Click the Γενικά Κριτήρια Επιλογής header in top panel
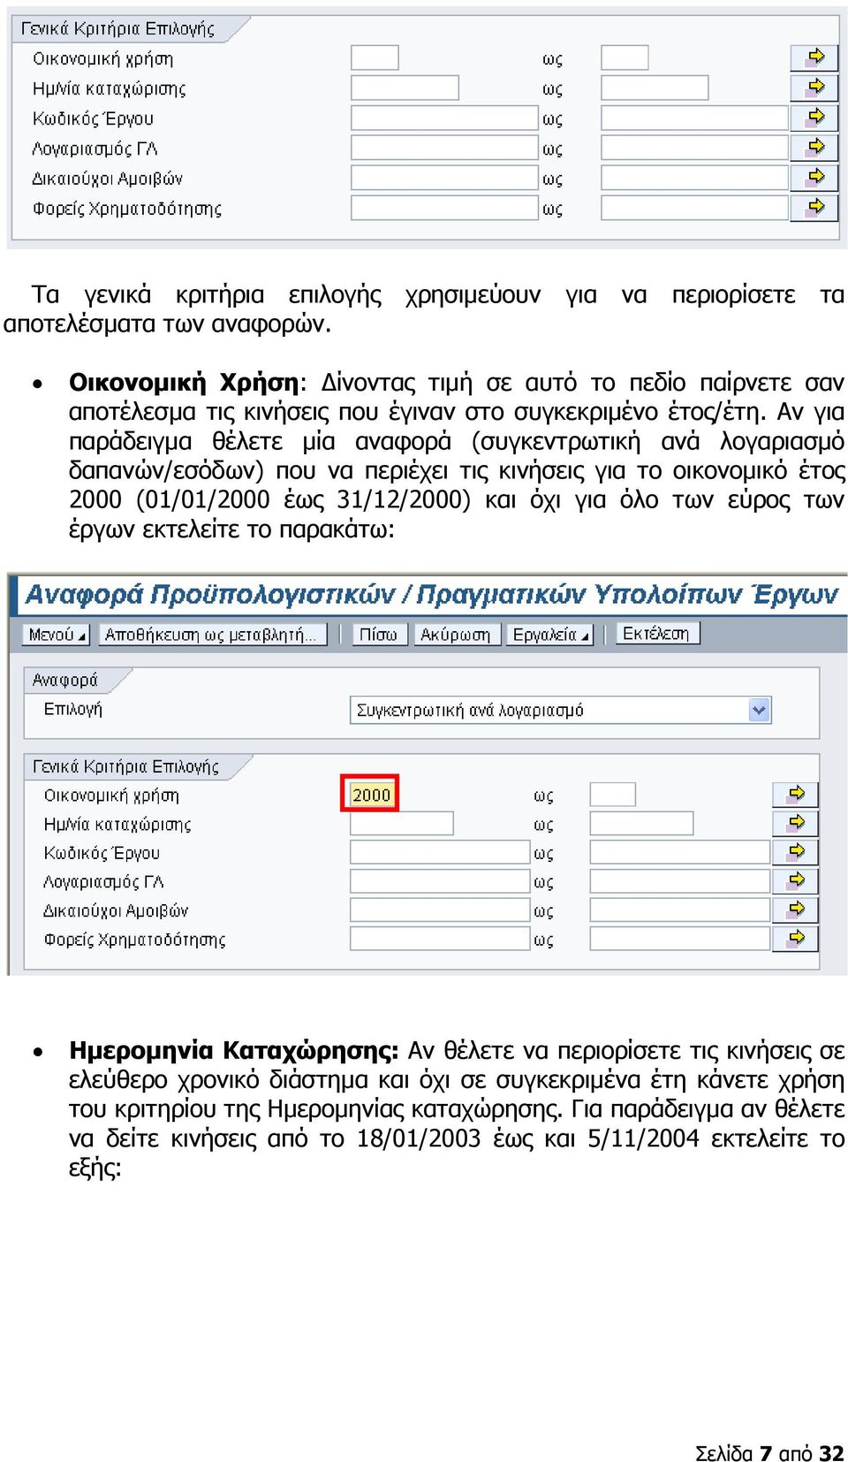 119,28
